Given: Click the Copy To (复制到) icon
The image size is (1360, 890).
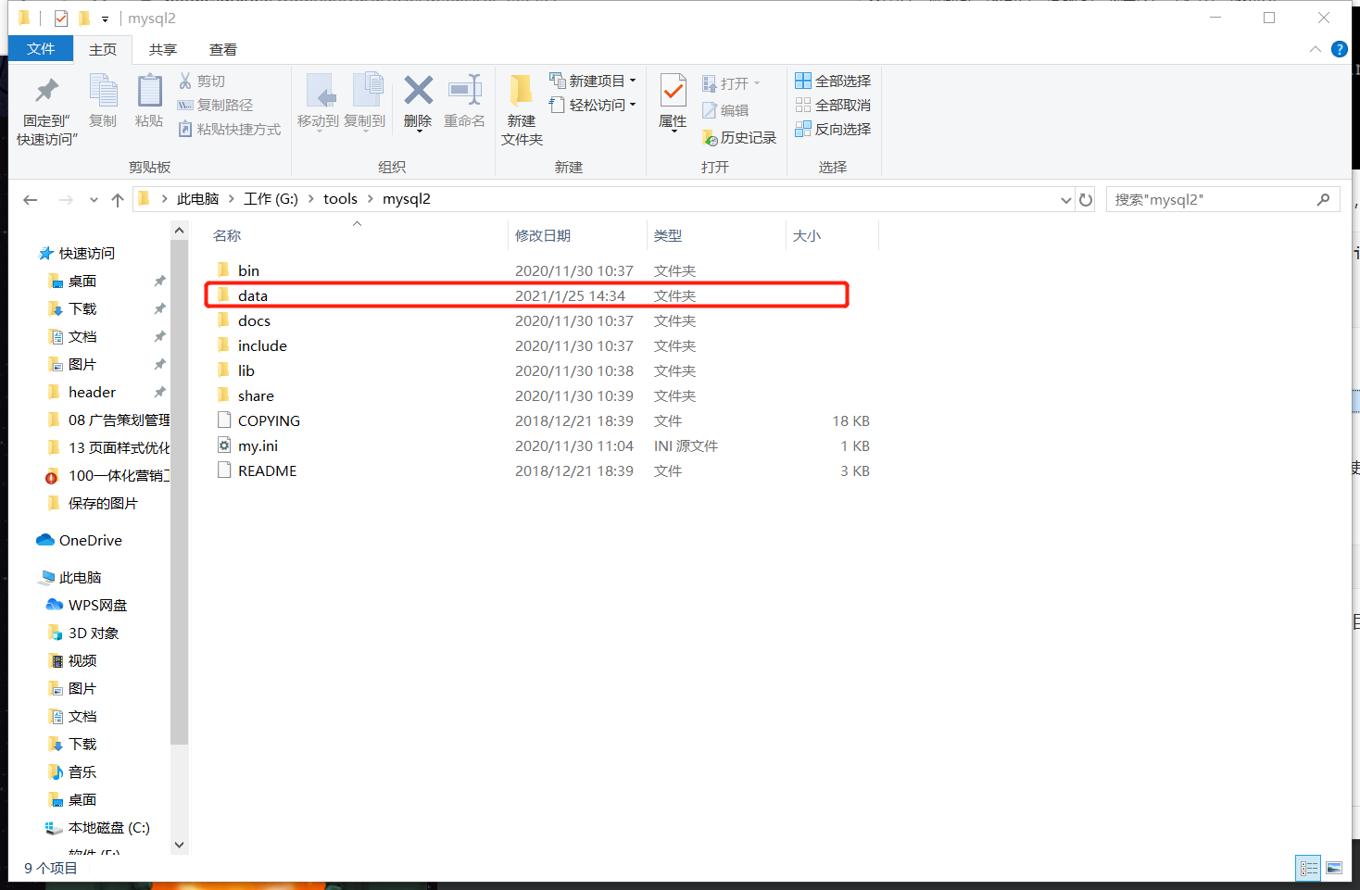Looking at the screenshot, I should pyautogui.click(x=368, y=91).
